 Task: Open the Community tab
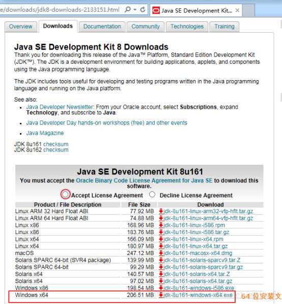(146, 27)
